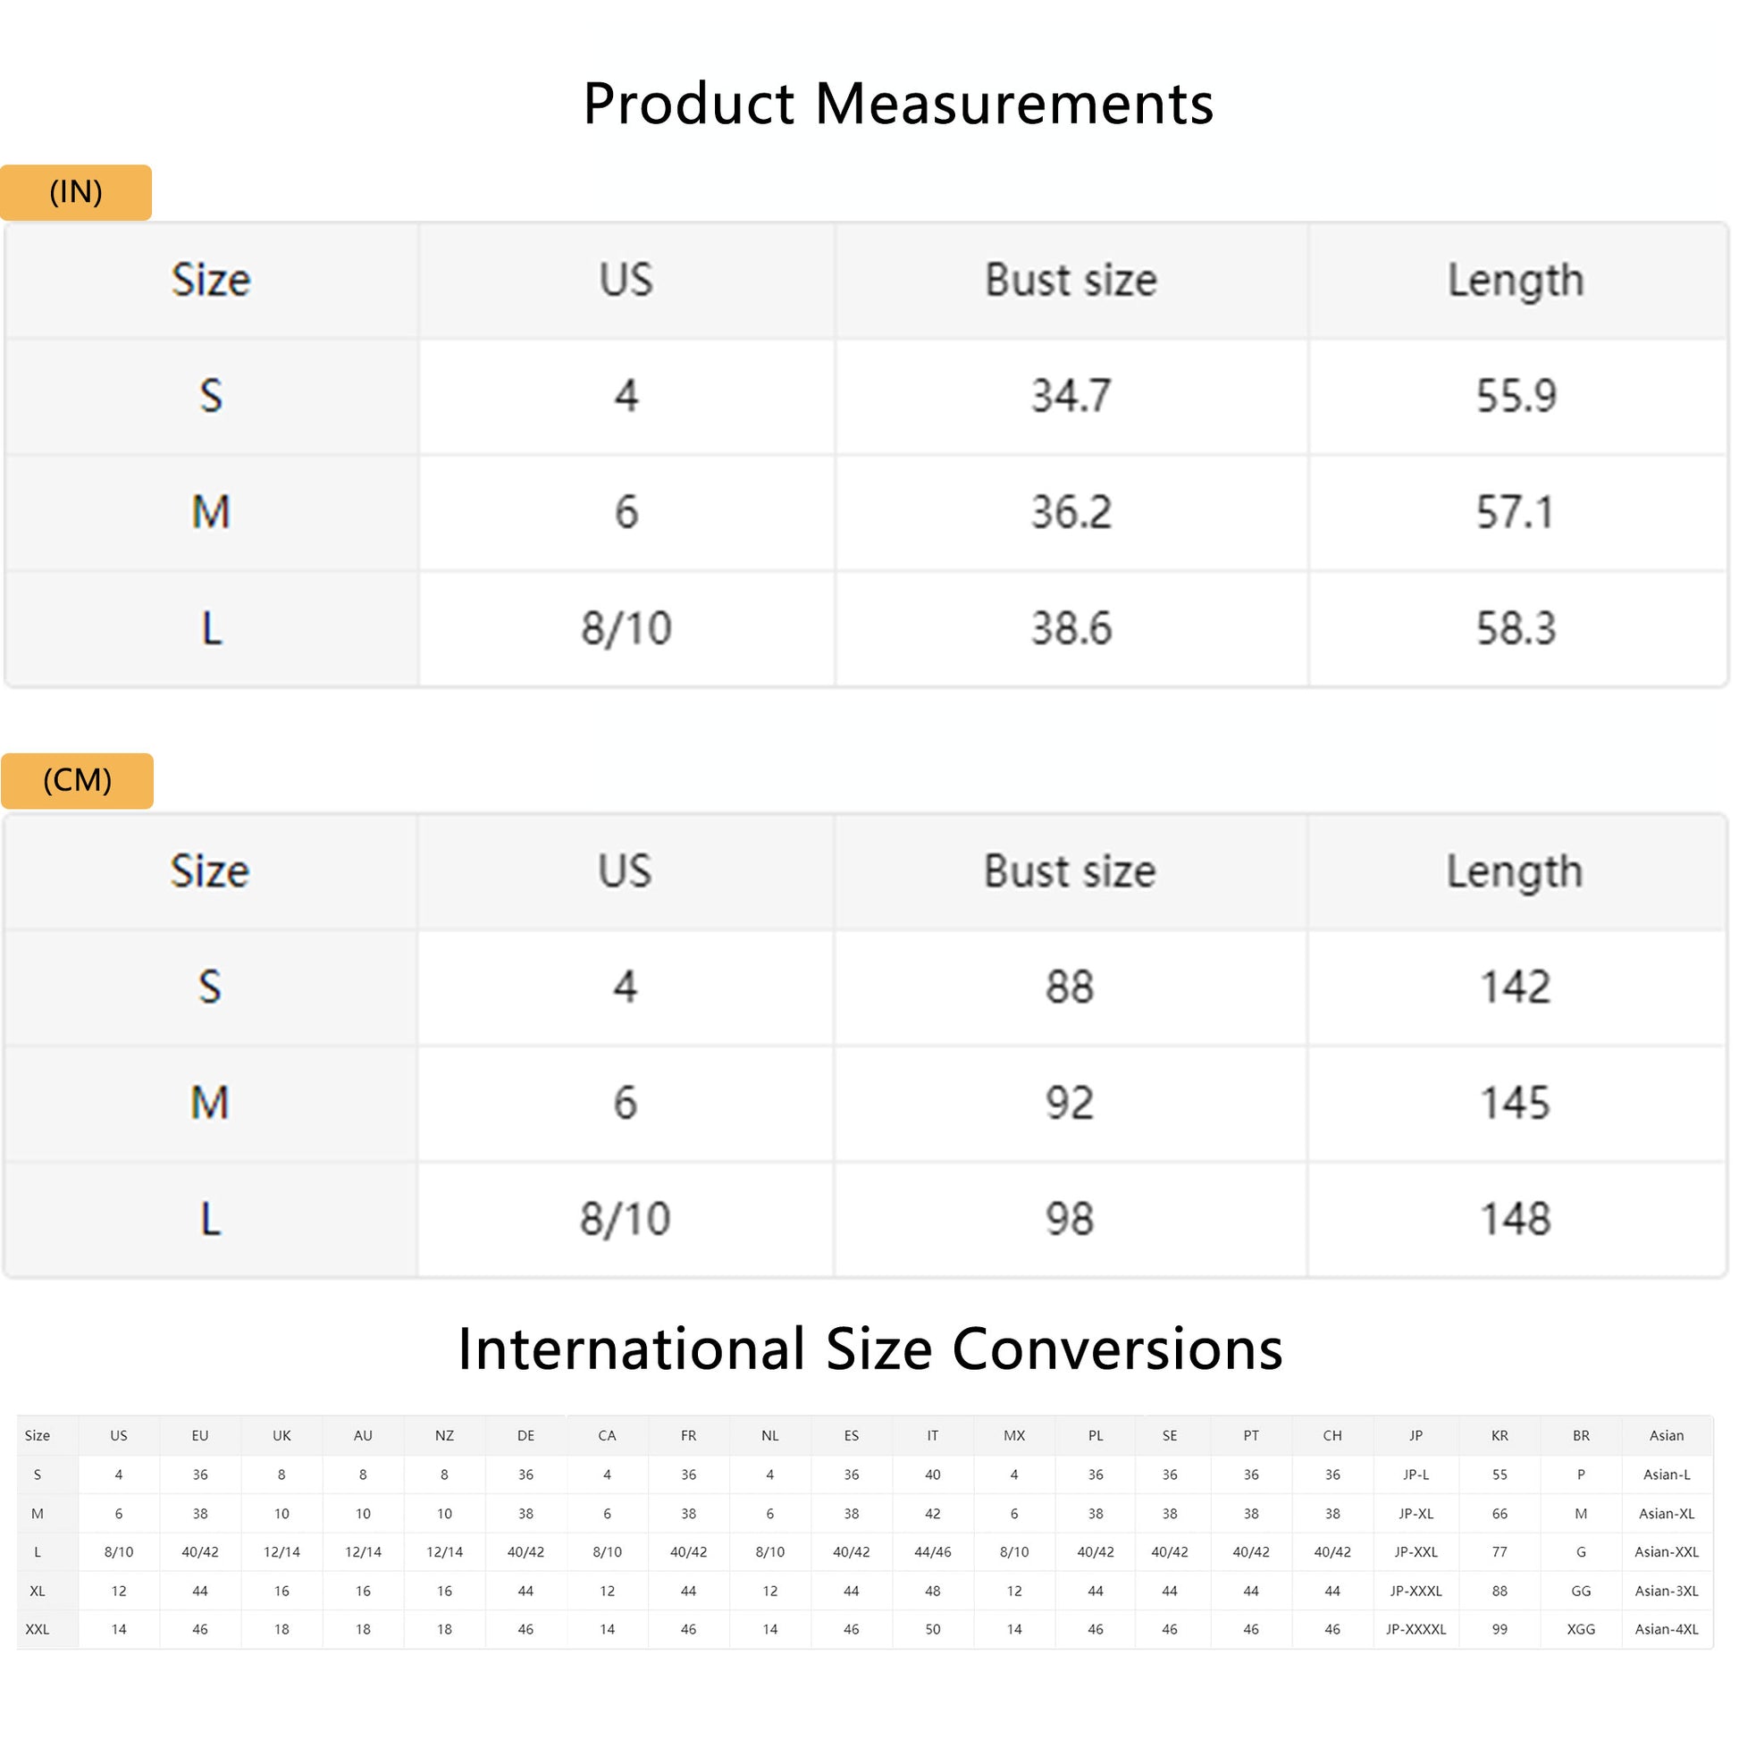Select size L row label in CM table

pyautogui.click(x=210, y=1219)
